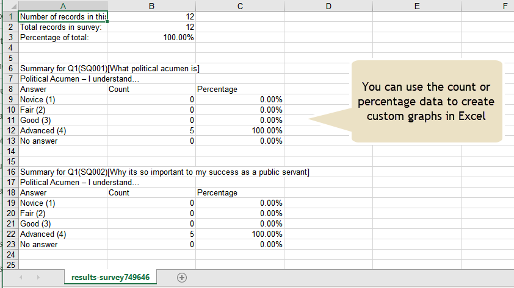Image resolution: width=514 pixels, height=288 pixels.
Task: Click the select-all corner triangle
Action: 13,6
